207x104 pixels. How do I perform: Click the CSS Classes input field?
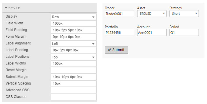tap(74, 97)
